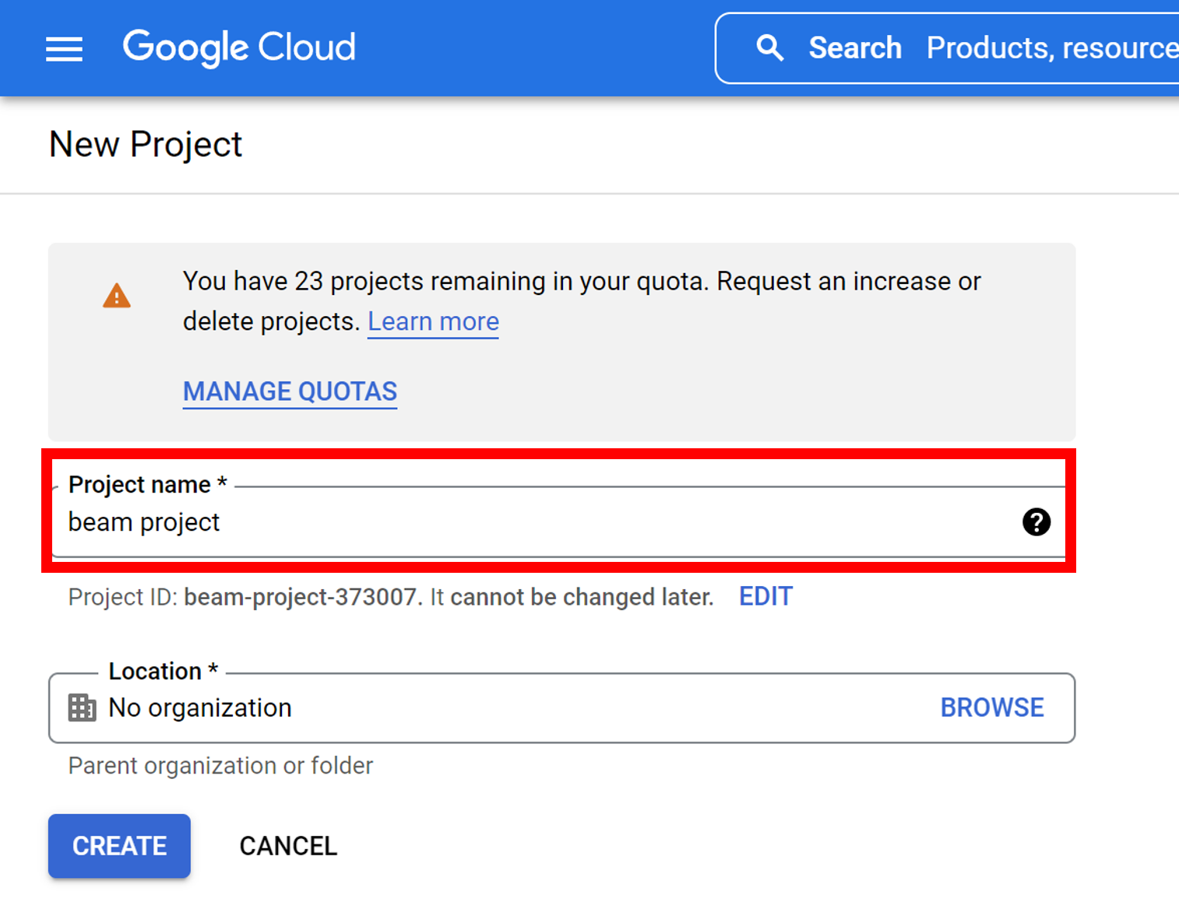The width and height of the screenshot is (1179, 916).
Task: Click the Parent organization or folder hint
Action: pyautogui.click(x=220, y=766)
